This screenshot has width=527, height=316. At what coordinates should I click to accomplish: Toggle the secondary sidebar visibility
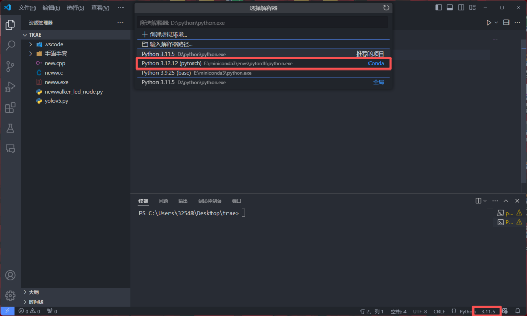[460, 8]
